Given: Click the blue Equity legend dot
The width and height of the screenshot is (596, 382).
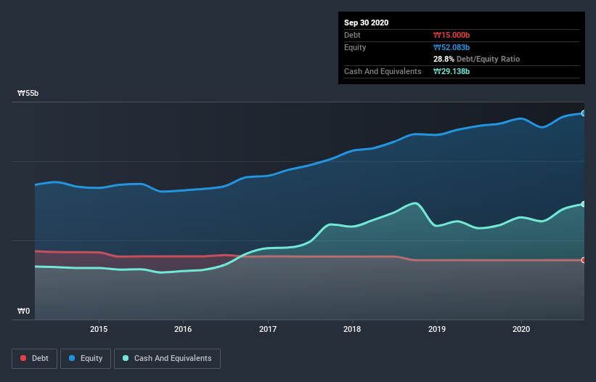Looking at the screenshot, I should [72, 358].
